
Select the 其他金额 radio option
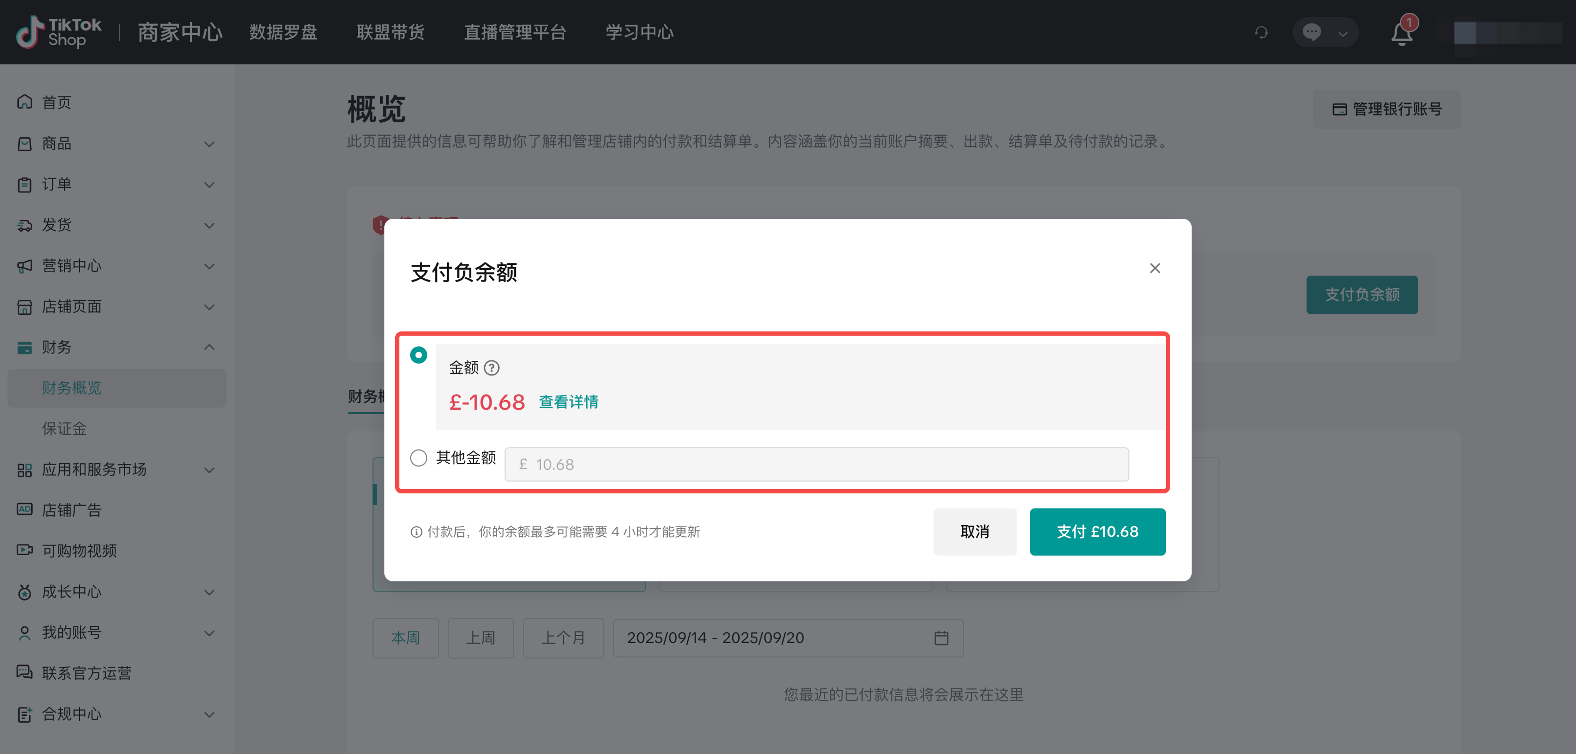coord(419,457)
